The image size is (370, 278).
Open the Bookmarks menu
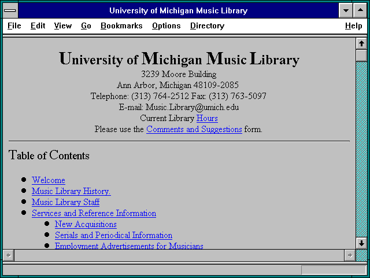[x=121, y=25]
